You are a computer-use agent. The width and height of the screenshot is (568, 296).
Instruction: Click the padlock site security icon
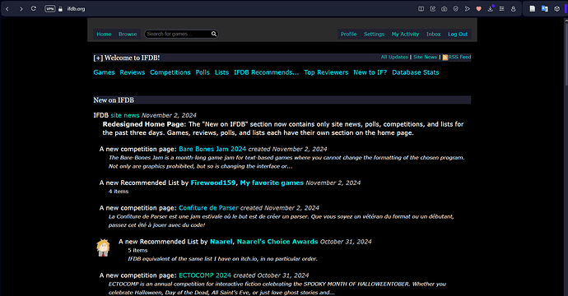click(x=60, y=9)
